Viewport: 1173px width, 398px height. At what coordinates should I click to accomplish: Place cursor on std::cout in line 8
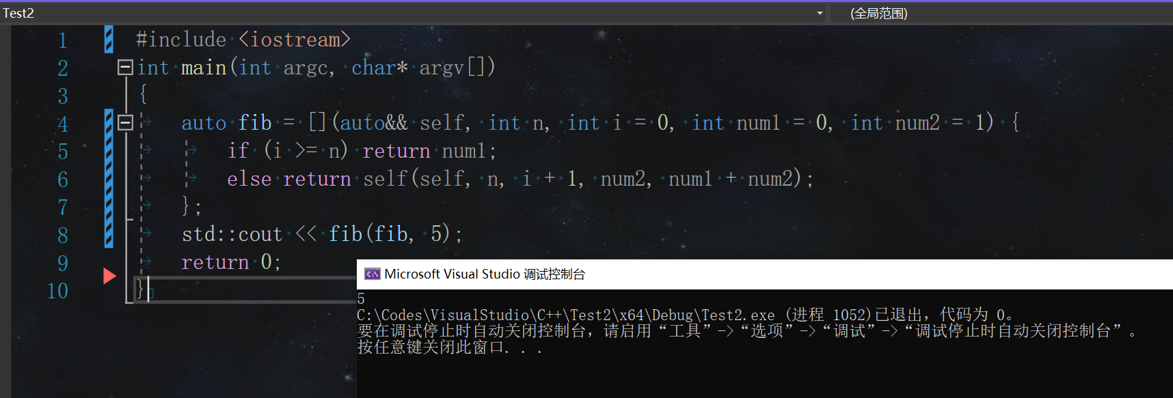[232, 235]
